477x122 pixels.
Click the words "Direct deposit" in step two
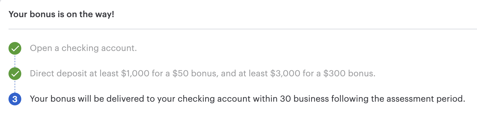pos(58,73)
